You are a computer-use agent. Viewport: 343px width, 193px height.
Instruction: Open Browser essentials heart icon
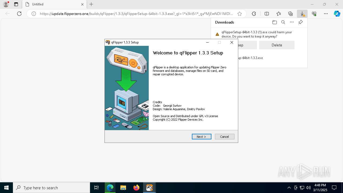pyautogui.click(x=314, y=14)
